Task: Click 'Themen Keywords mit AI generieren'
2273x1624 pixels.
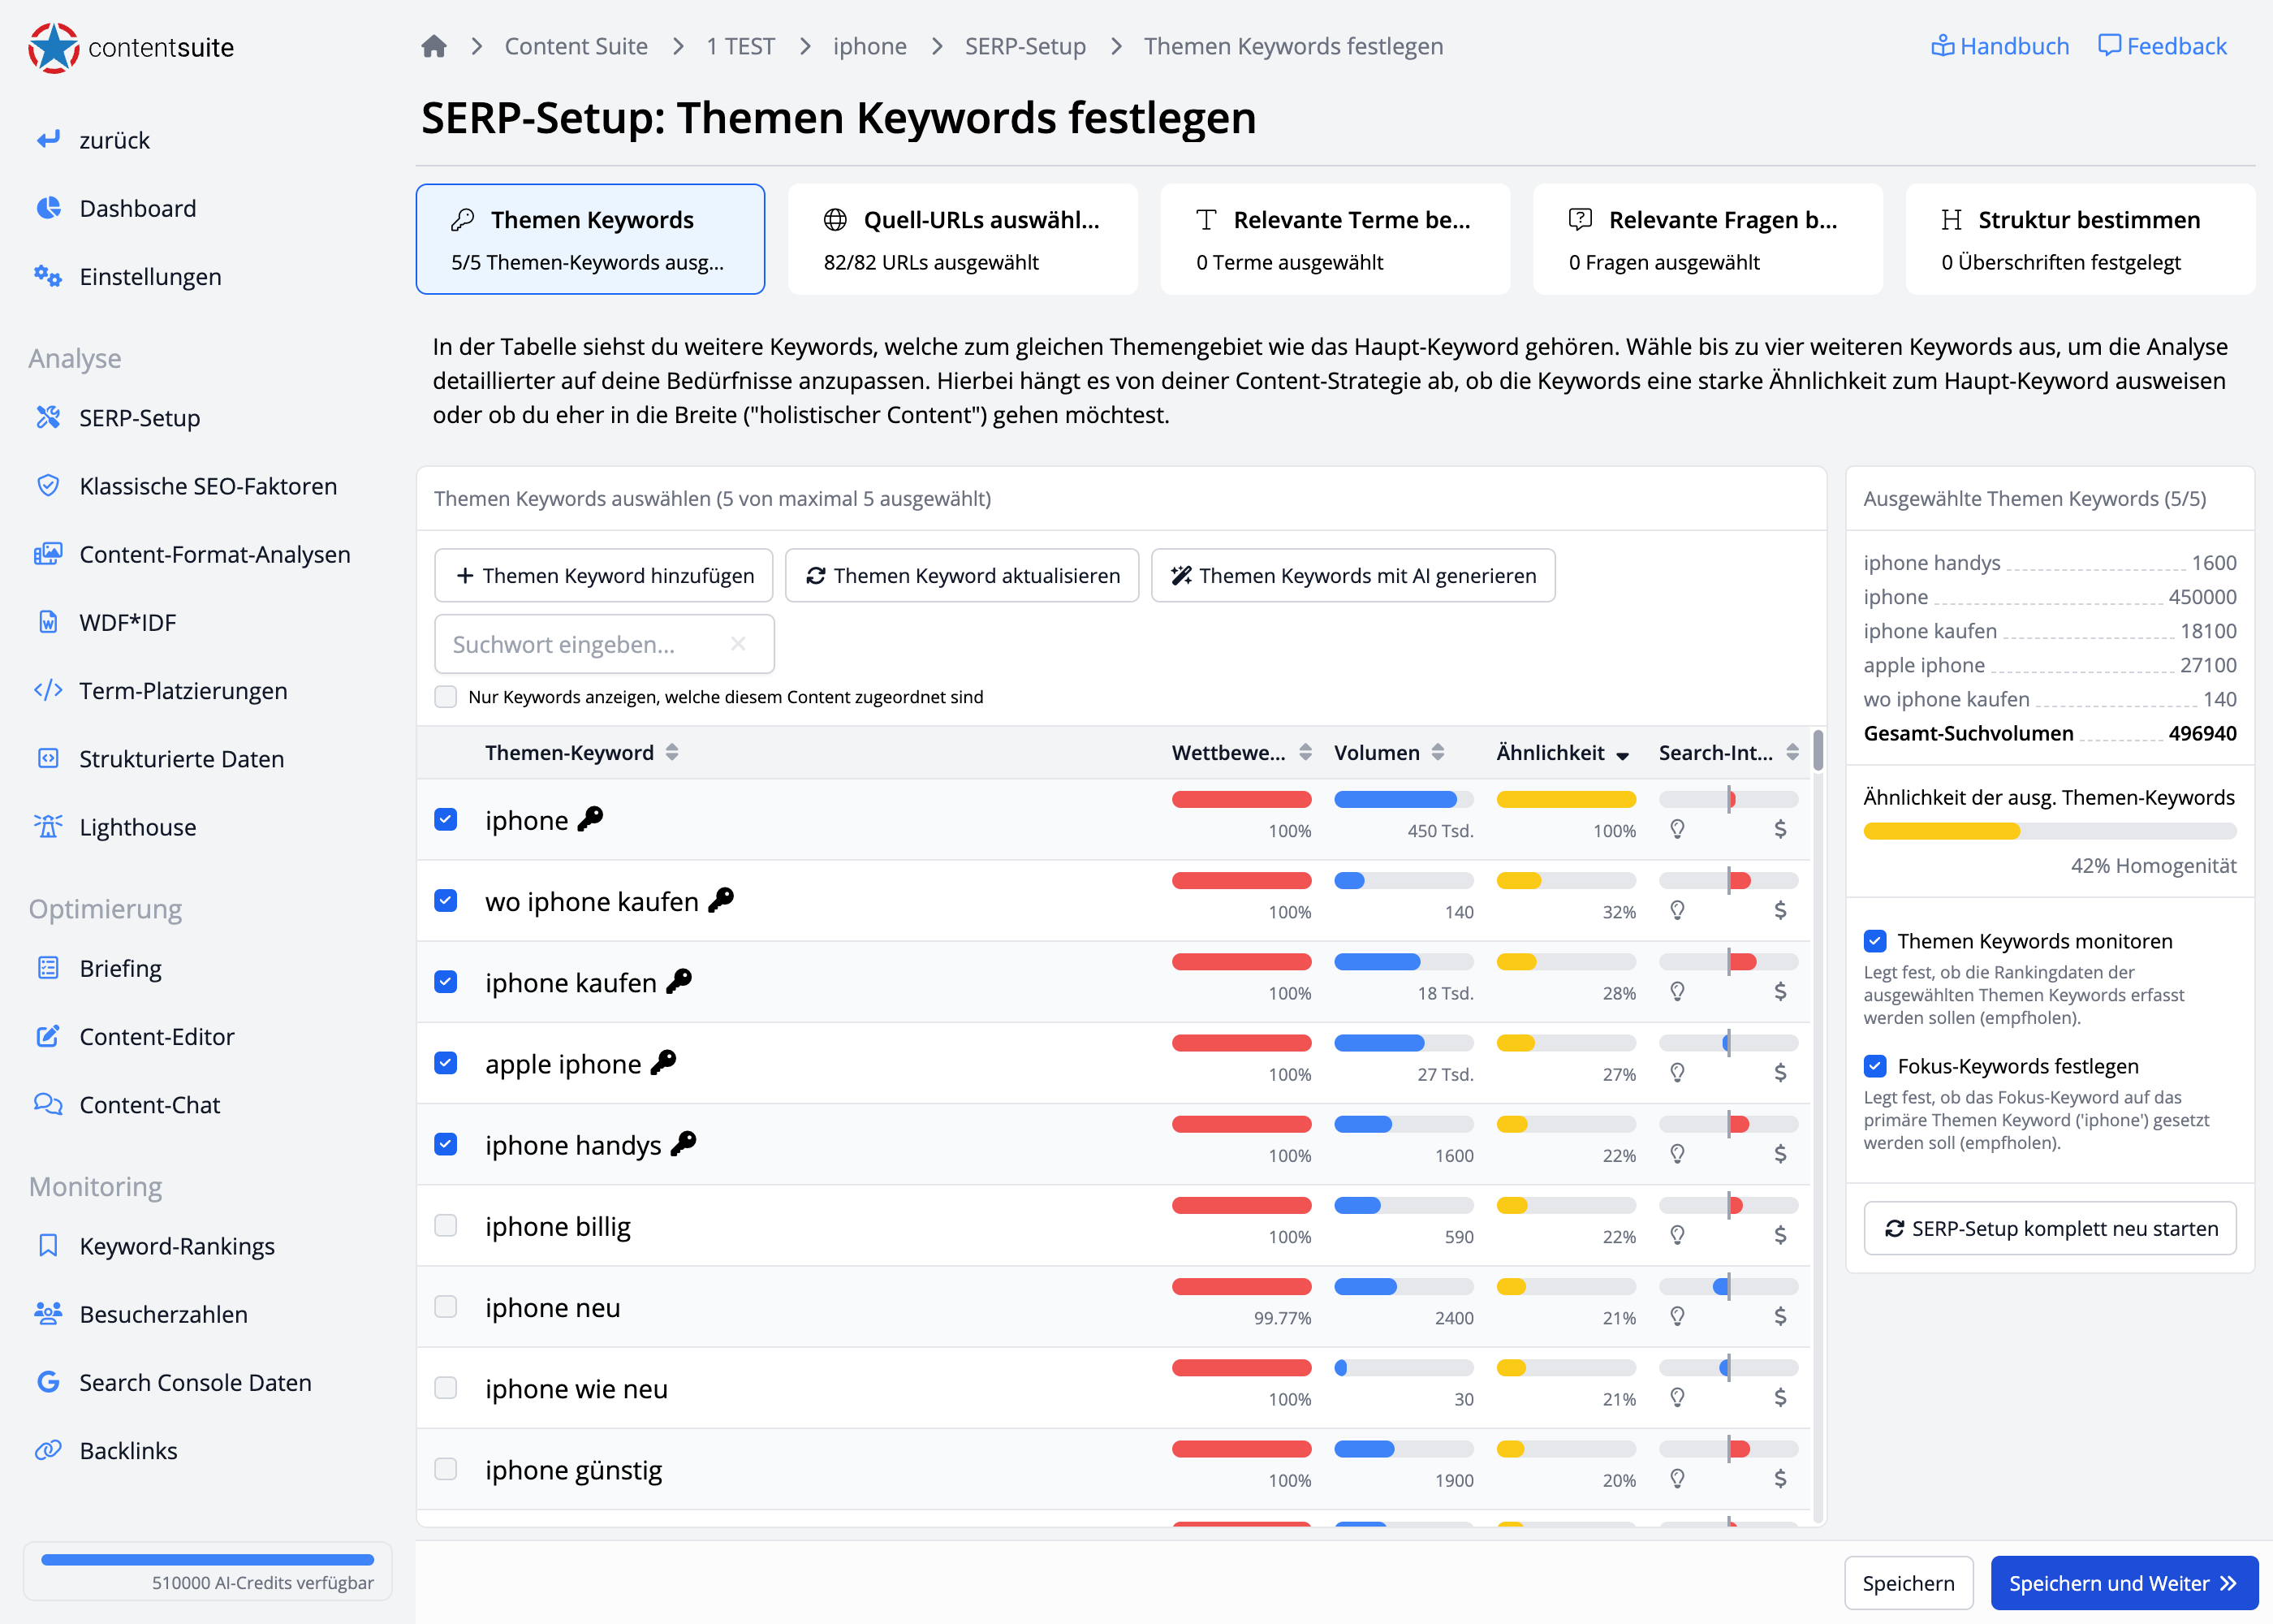Action: [1352, 576]
